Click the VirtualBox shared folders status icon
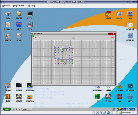This screenshot has height=115, width=138. pyautogui.click(x=108, y=113)
